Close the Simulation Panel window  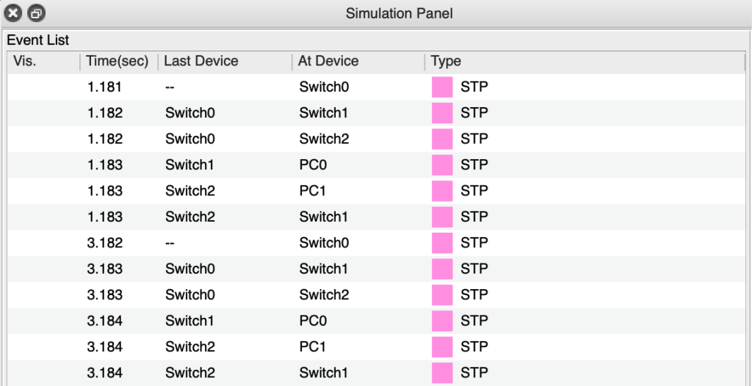[14, 13]
